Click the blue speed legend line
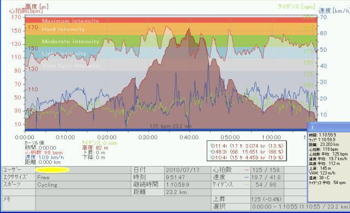350x213 pixels. click(x=246, y=177)
